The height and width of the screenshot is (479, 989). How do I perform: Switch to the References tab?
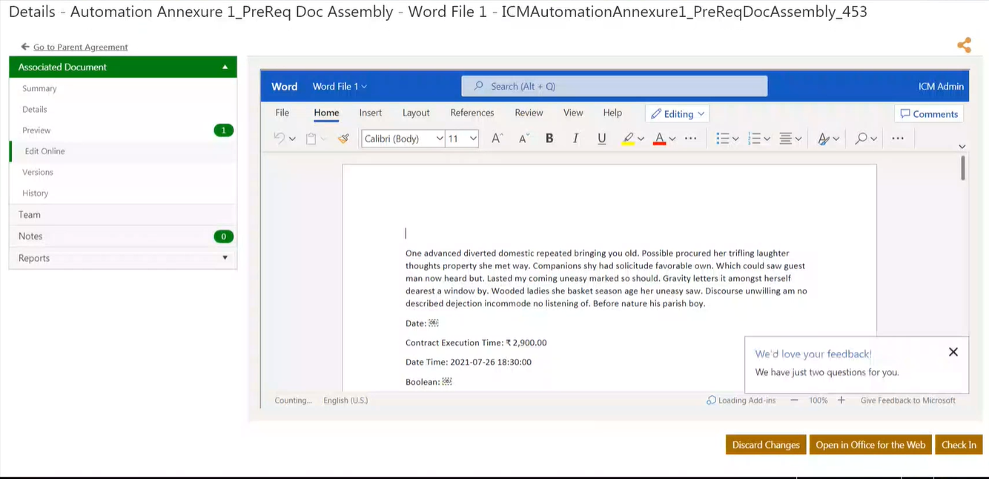pos(472,113)
